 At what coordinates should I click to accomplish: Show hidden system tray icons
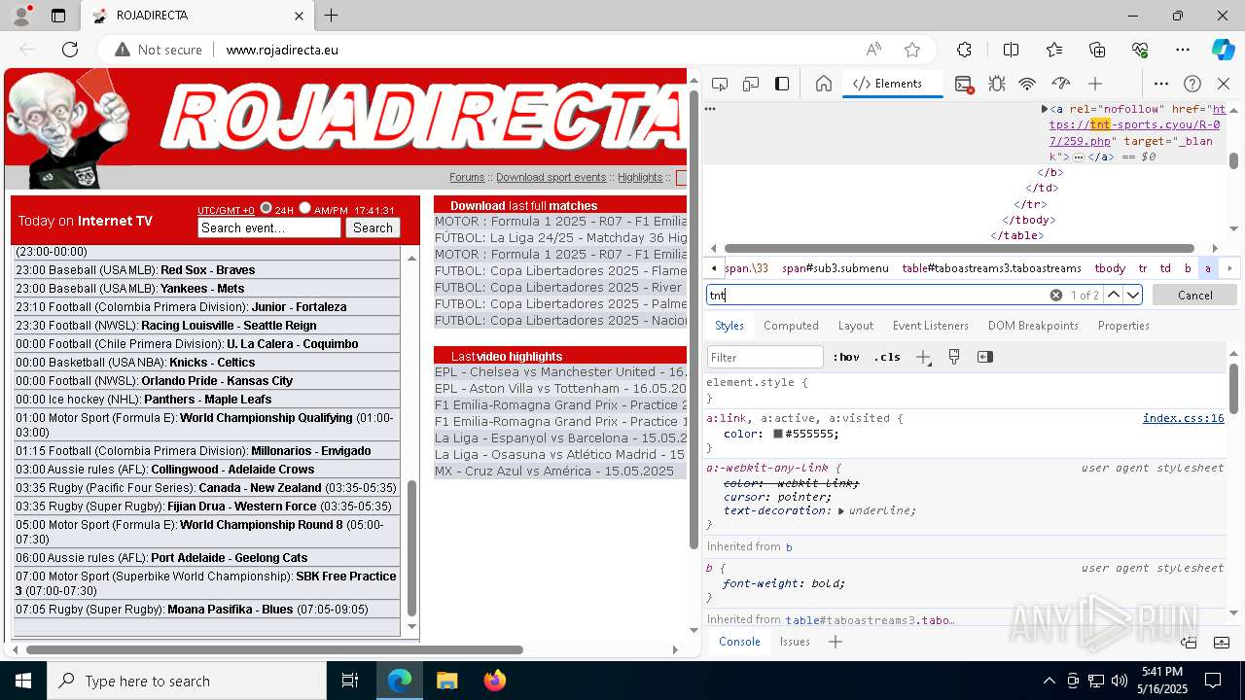pos(1049,681)
